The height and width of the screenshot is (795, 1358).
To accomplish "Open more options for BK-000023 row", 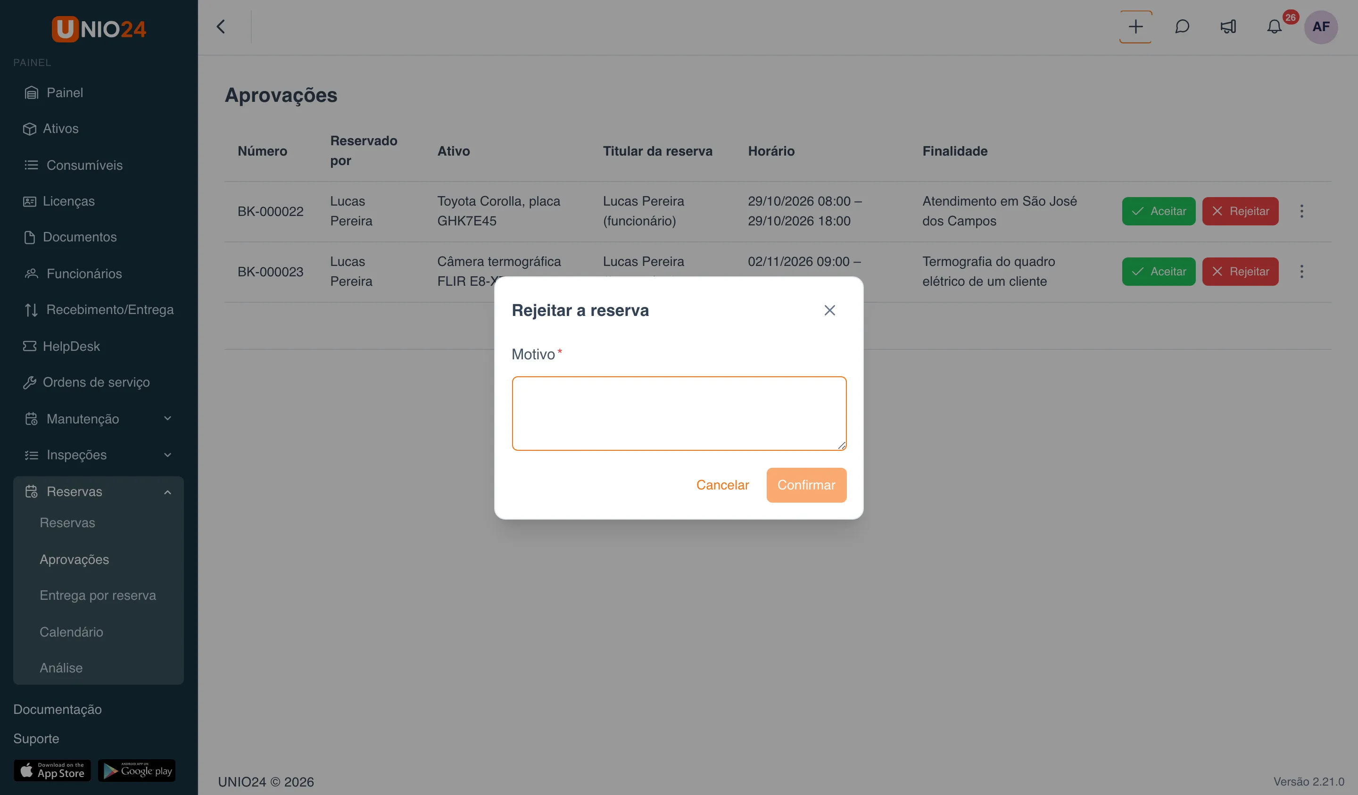I will 1301,272.
